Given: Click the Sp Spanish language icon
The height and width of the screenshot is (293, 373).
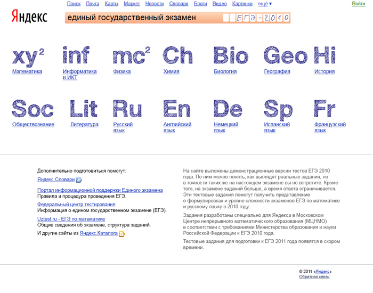Looking at the screenshot, I should 278,110.
